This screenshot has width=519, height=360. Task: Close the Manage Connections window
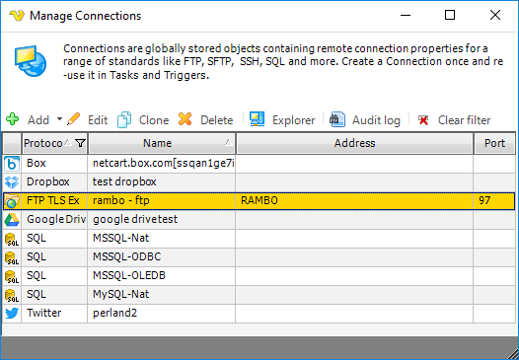pos(495,15)
